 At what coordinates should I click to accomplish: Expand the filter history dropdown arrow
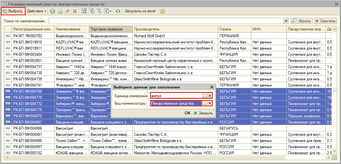coord(110,11)
